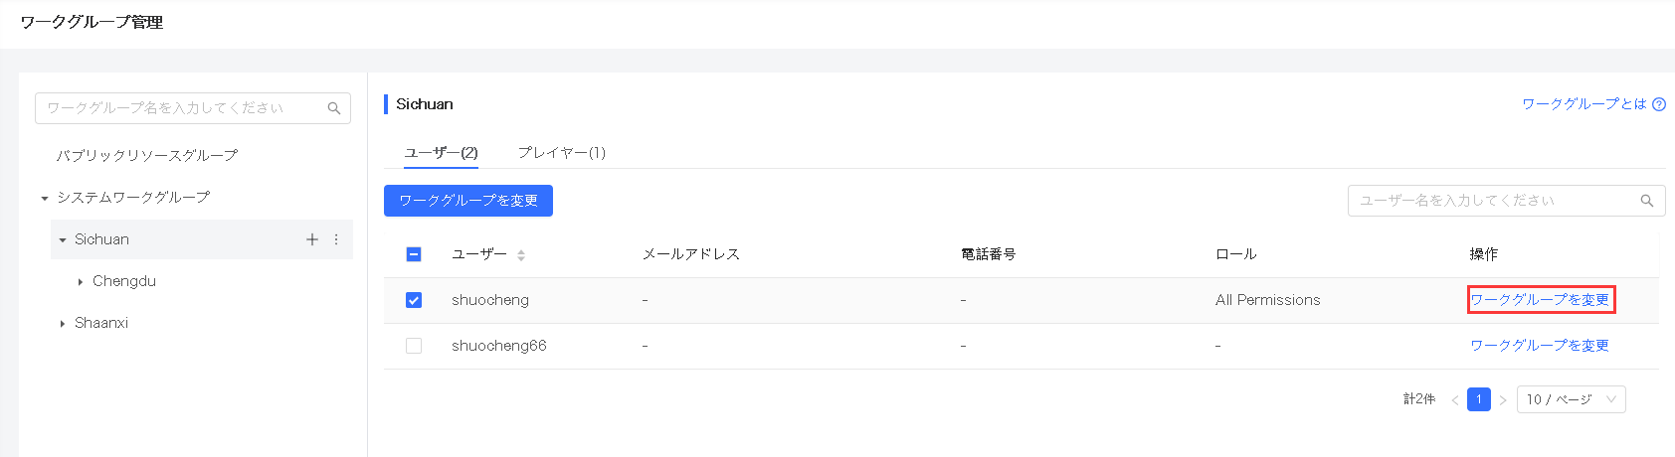Viewport: 1675px width, 457px height.
Task: Uncheck the shuocheng user checkbox
Action: click(x=414, y=300)
